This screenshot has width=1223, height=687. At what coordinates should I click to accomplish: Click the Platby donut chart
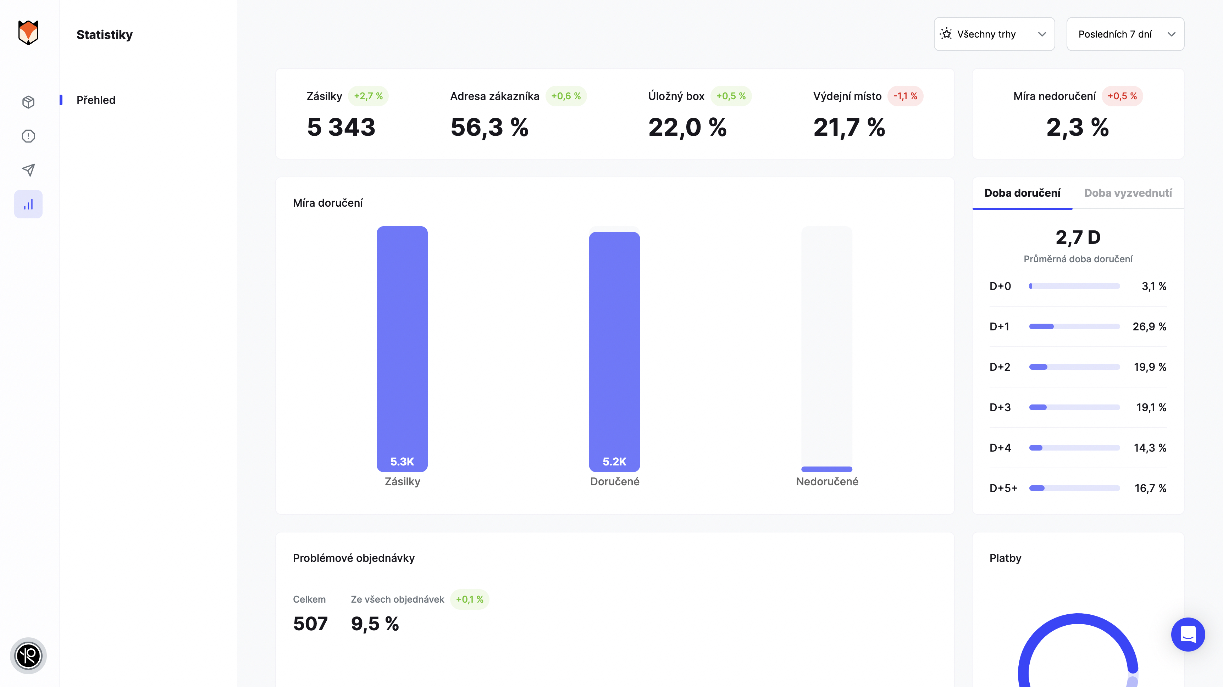click(x=1078, y=650)
